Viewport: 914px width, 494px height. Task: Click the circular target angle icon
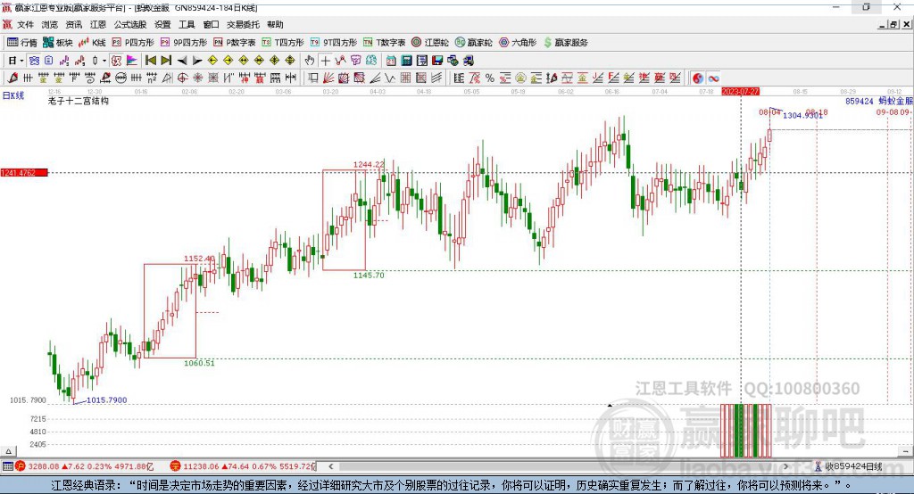[x=183, y=78]
